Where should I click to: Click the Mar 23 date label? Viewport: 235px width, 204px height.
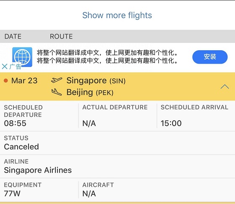(24, 80)
